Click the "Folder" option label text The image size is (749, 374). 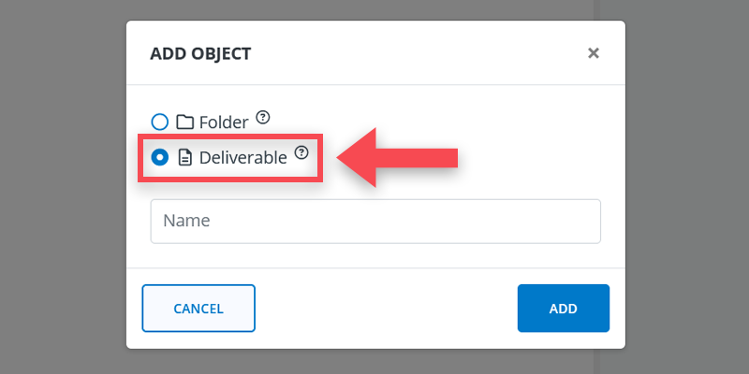click(x=224, y=122)
